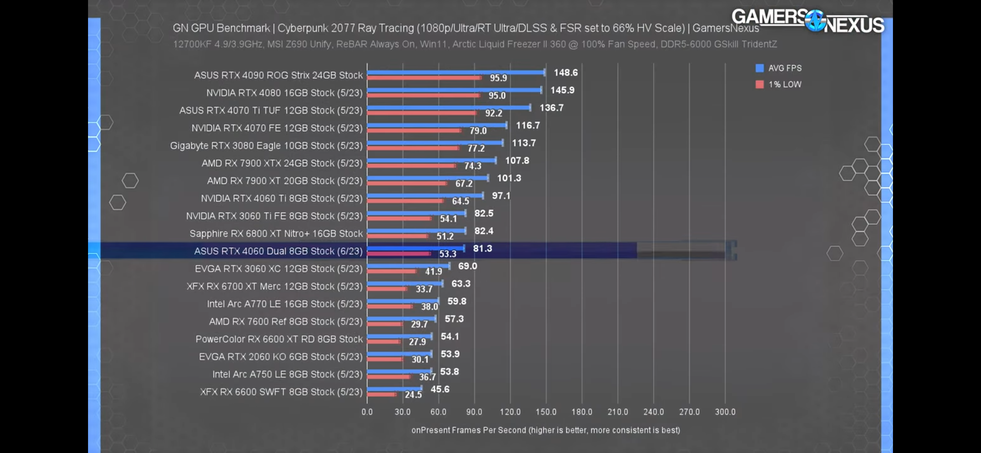Click the onPresent Frames Per Second axis caption
Image resolution: width=981 pixels, height=453 pixels.
pos(545,430)
